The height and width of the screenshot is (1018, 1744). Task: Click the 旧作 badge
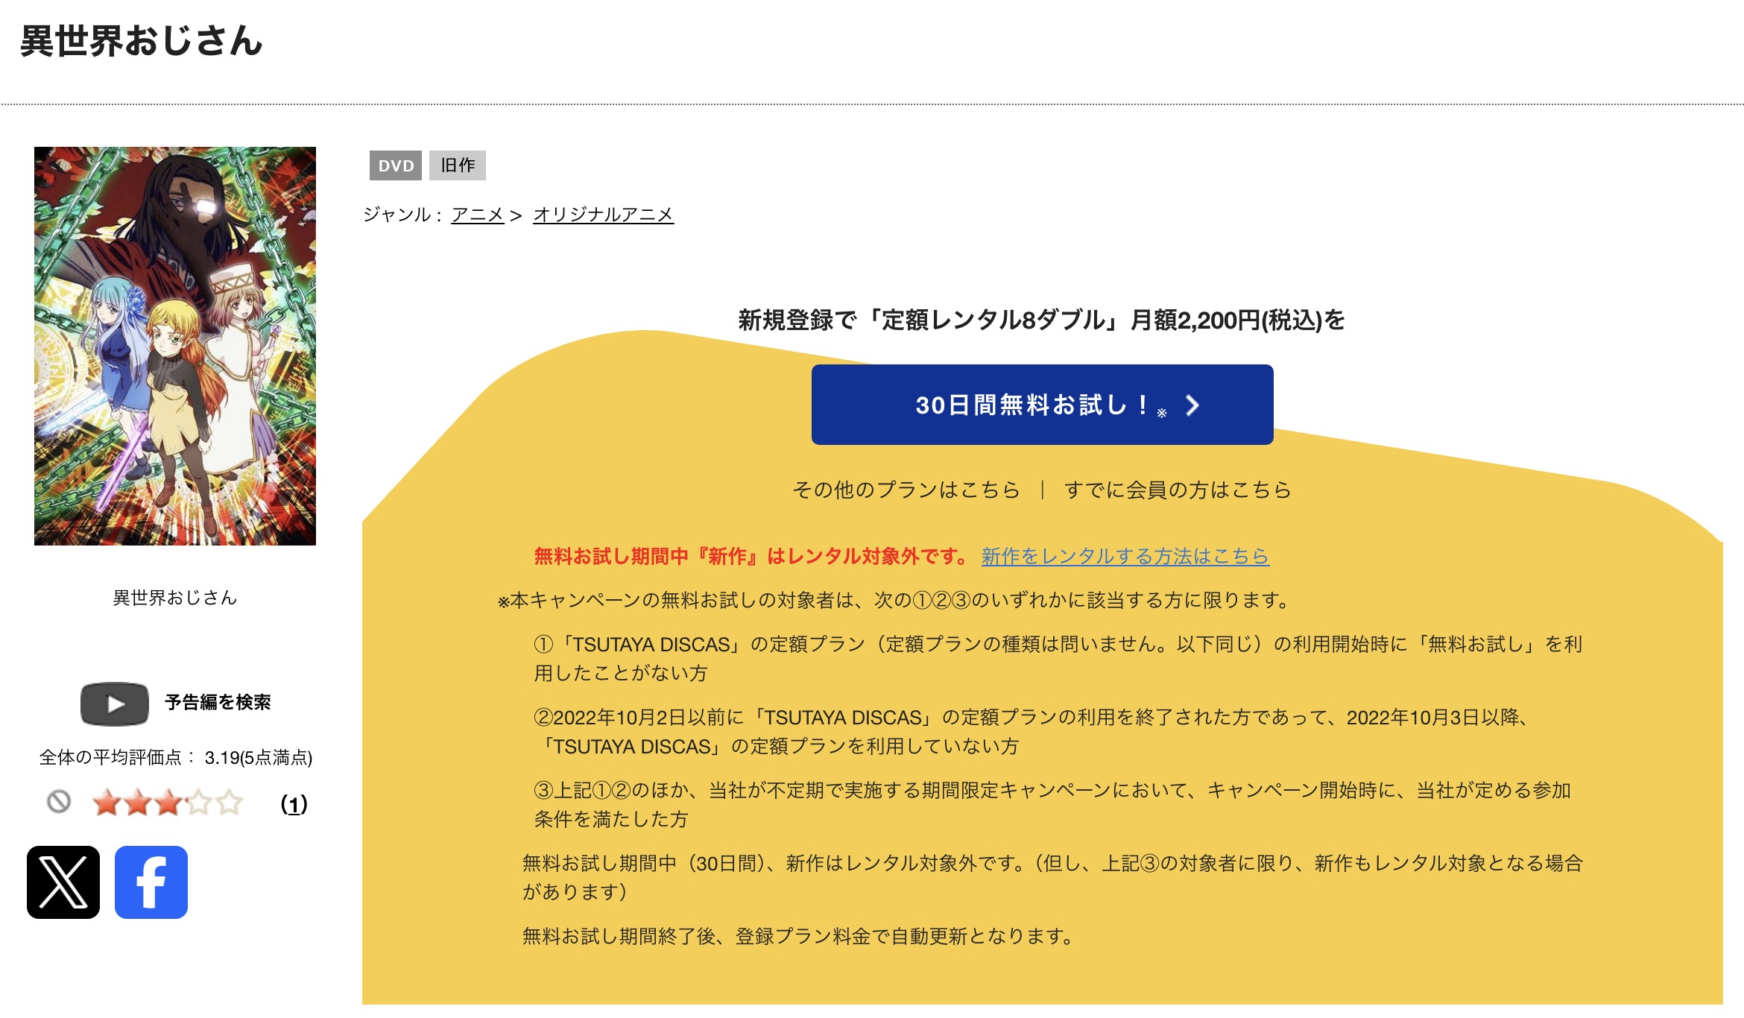coord(458,165)
